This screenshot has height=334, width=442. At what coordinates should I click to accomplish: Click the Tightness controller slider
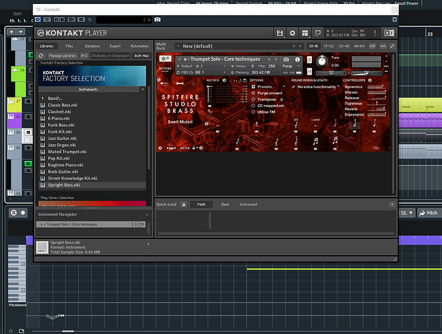point(377,104)
